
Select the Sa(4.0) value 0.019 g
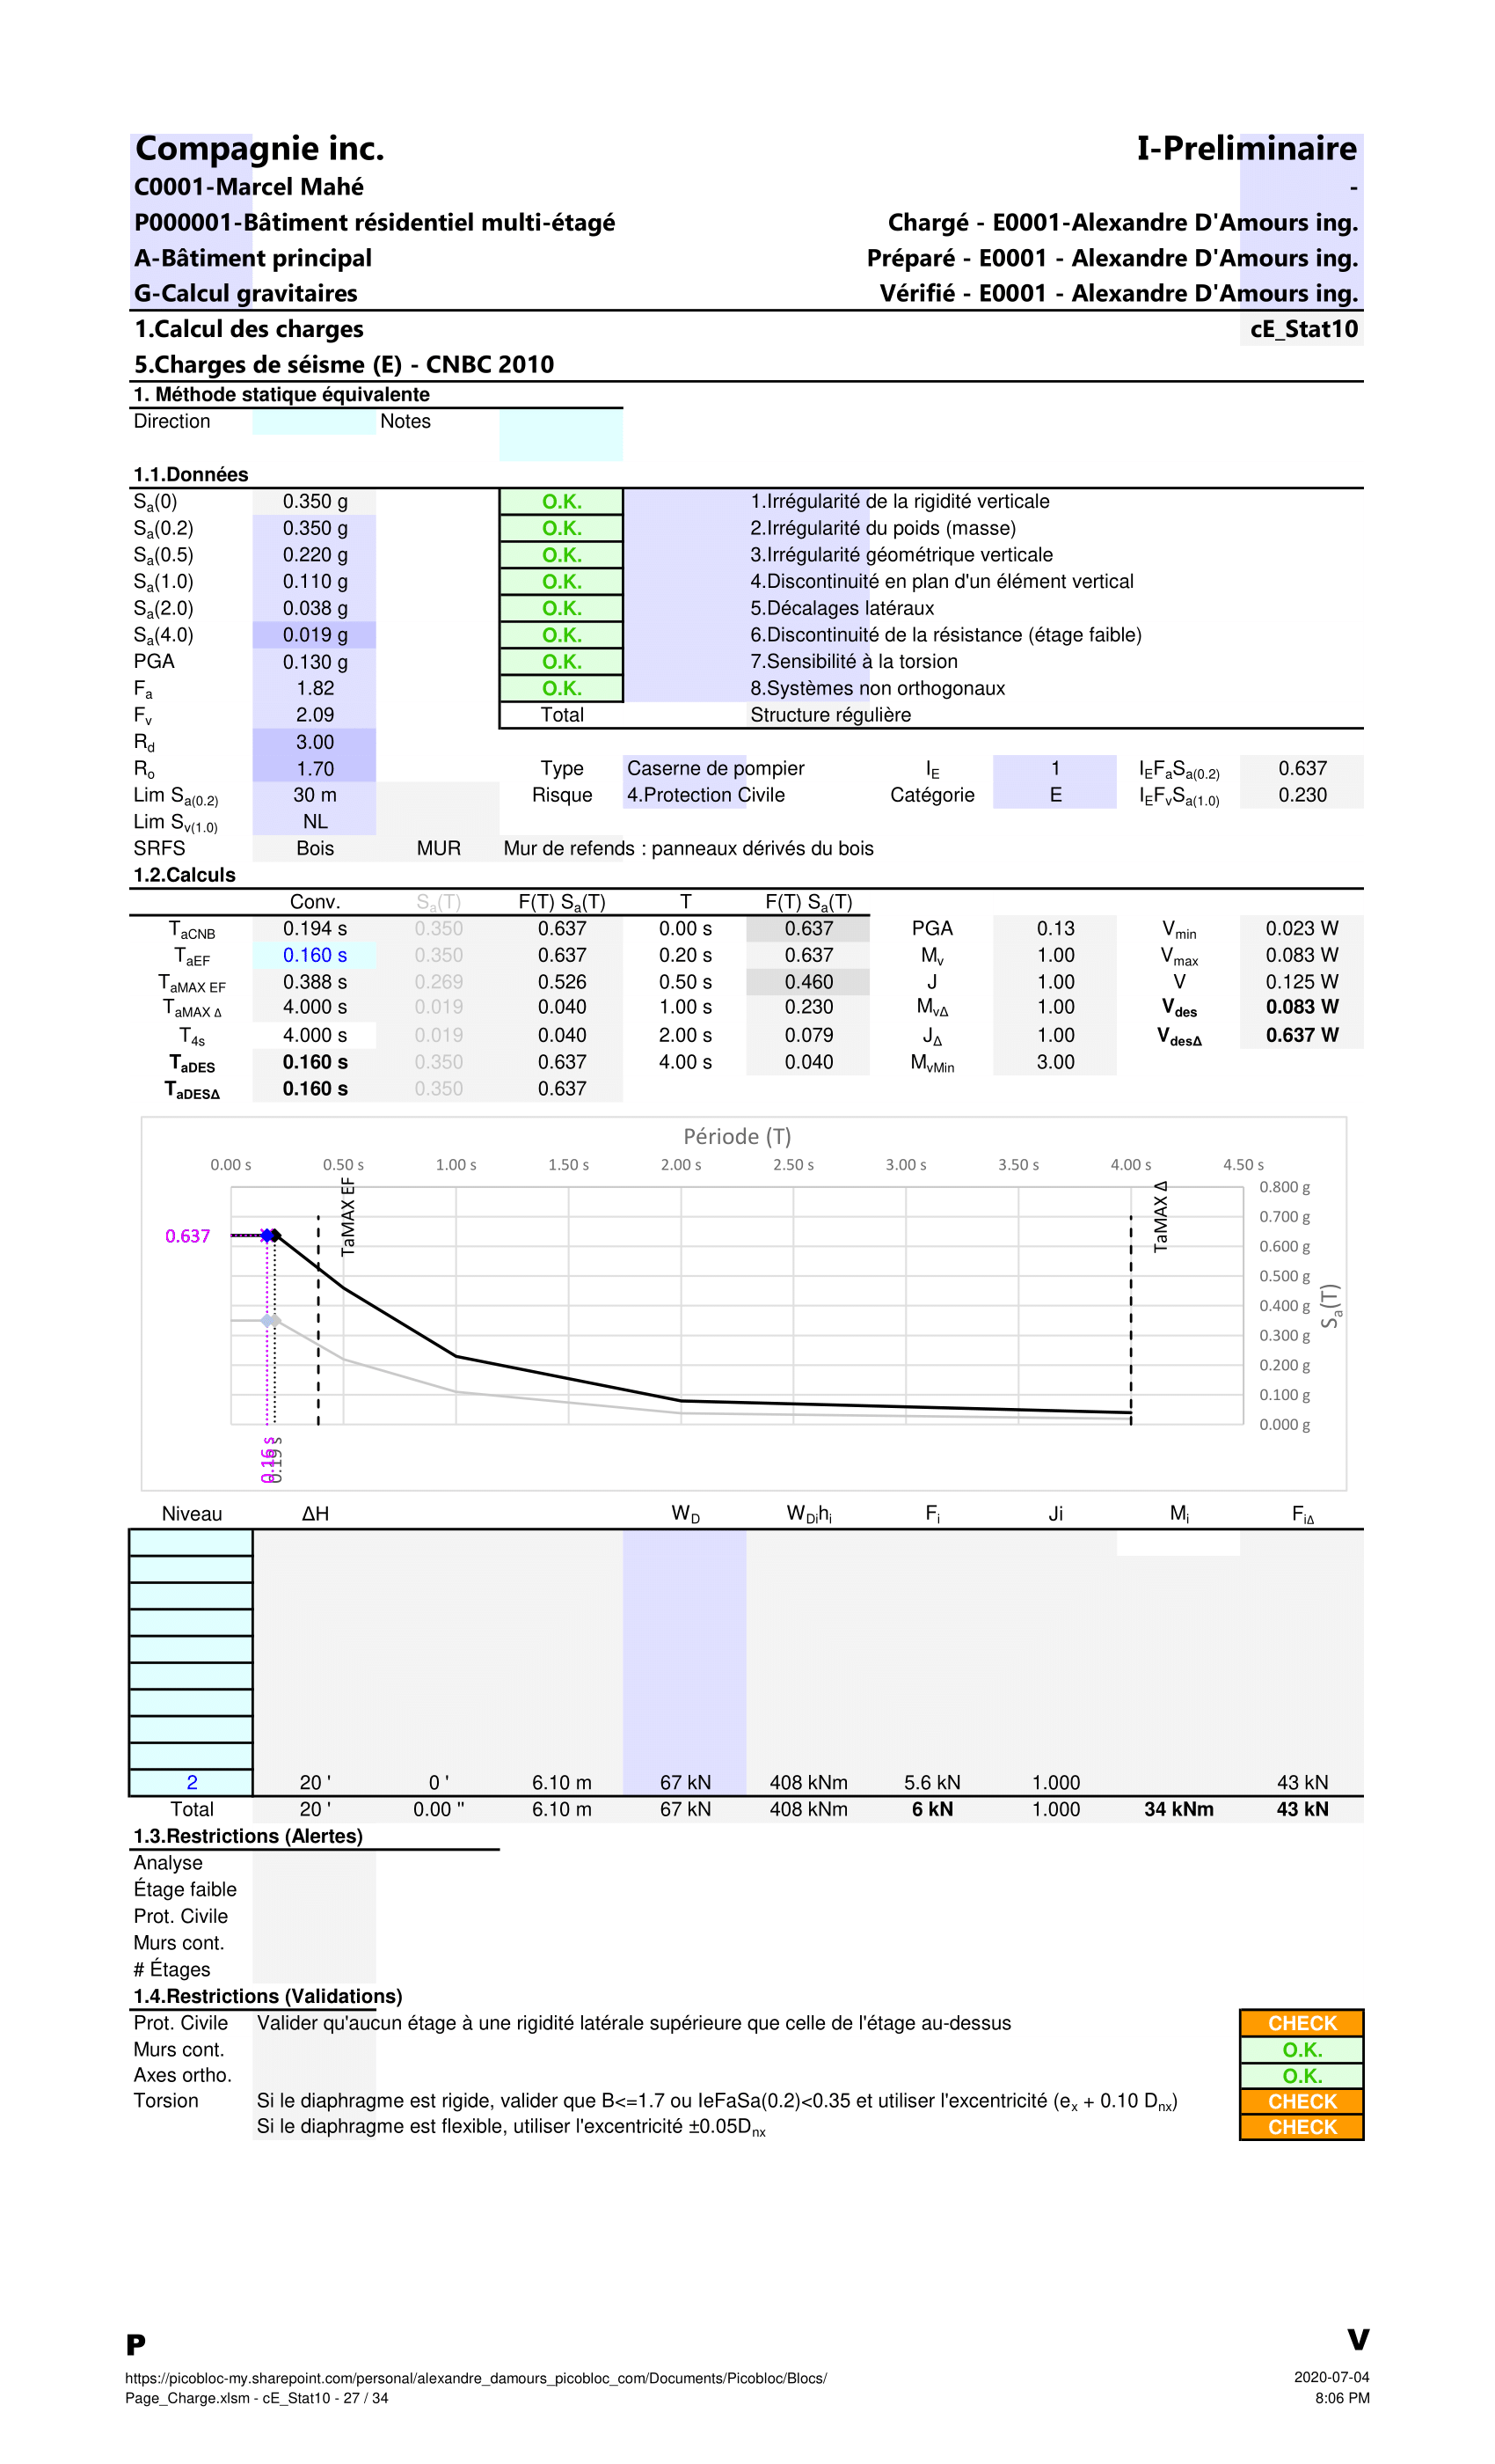click(314, 635)
